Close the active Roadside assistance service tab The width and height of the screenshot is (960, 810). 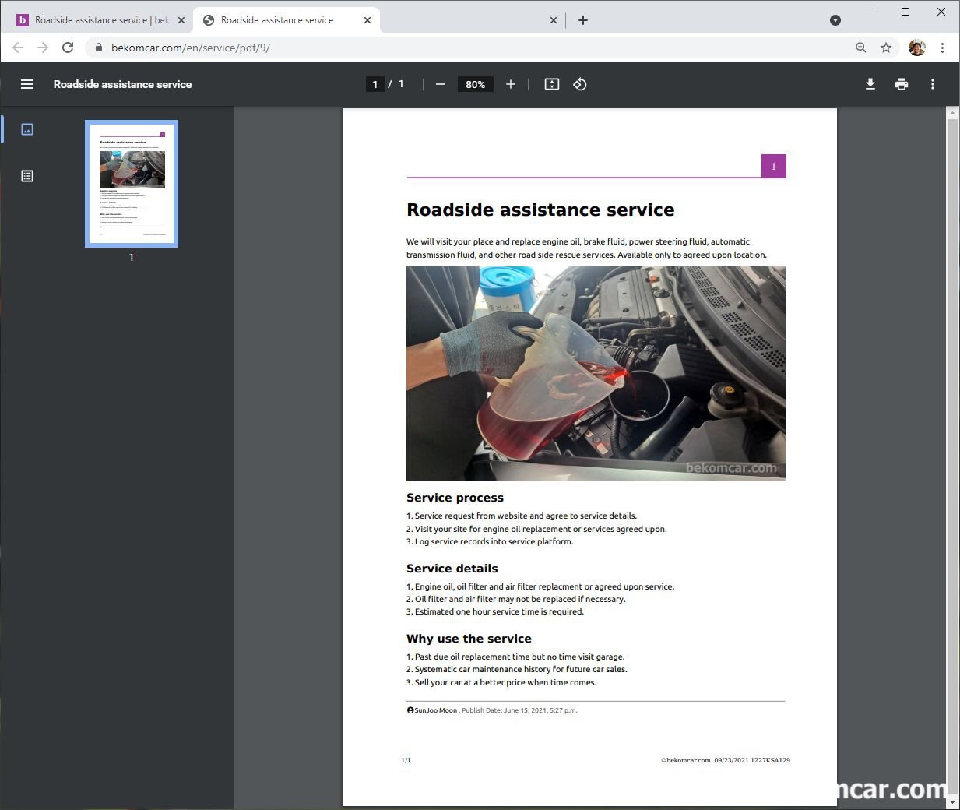point(367,20)
